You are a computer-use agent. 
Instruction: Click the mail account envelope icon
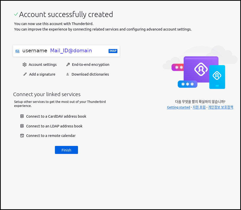click(x=17, y=51)
